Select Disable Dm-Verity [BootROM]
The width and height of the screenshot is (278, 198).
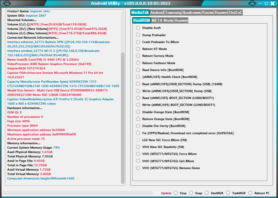pyautogui.click(x=138, y=126)
